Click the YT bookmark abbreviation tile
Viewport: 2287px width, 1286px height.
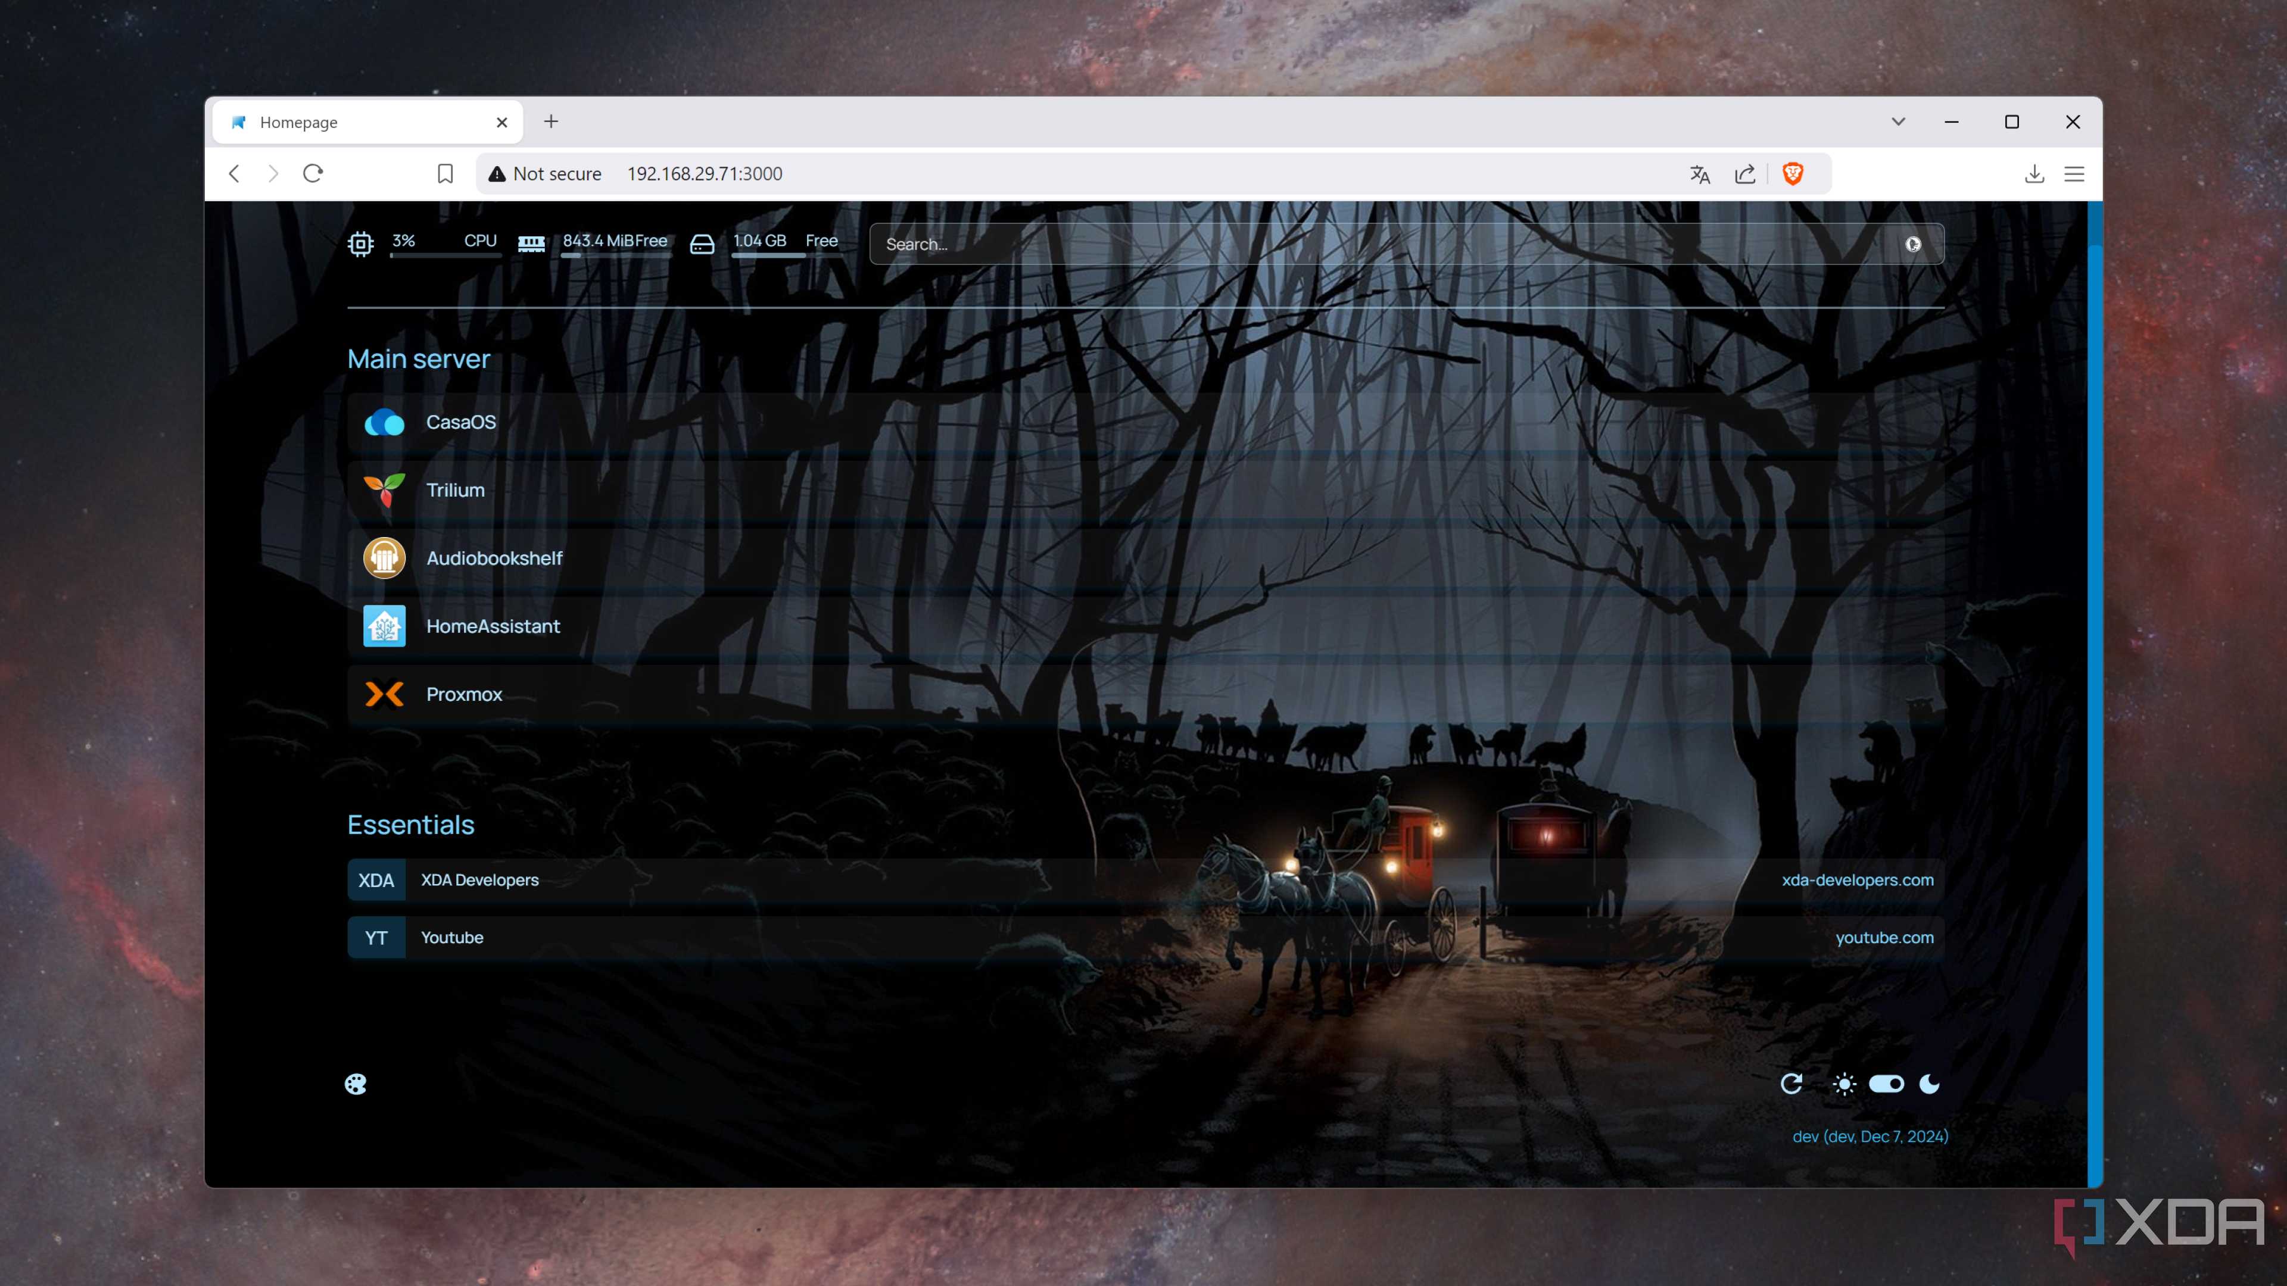(376, 937)
